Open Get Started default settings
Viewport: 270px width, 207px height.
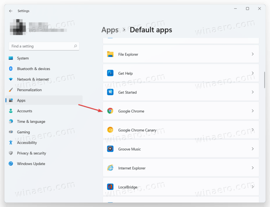(x=181, y=92)
